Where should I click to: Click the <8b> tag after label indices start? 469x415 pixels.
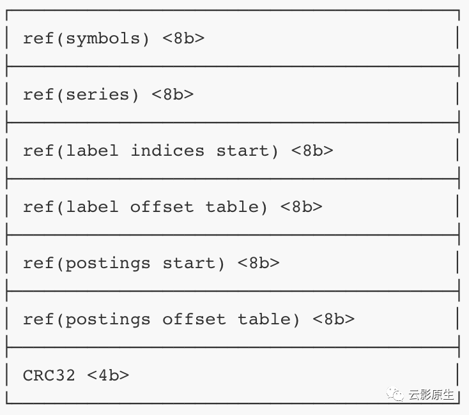[312, 151]
